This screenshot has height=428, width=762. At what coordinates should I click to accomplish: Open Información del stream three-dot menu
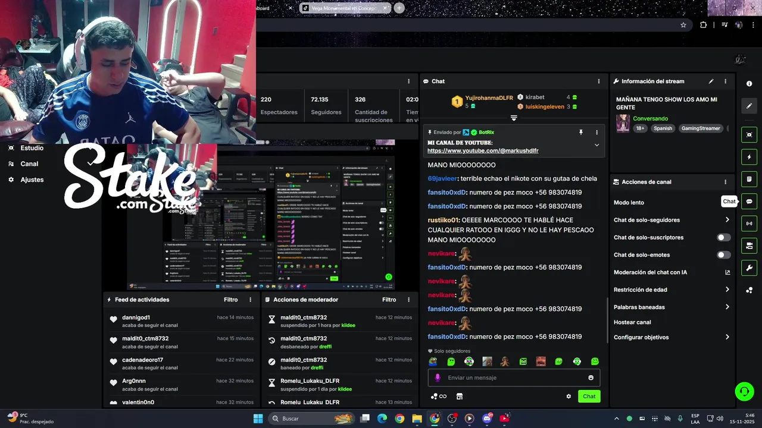[725, 81]
